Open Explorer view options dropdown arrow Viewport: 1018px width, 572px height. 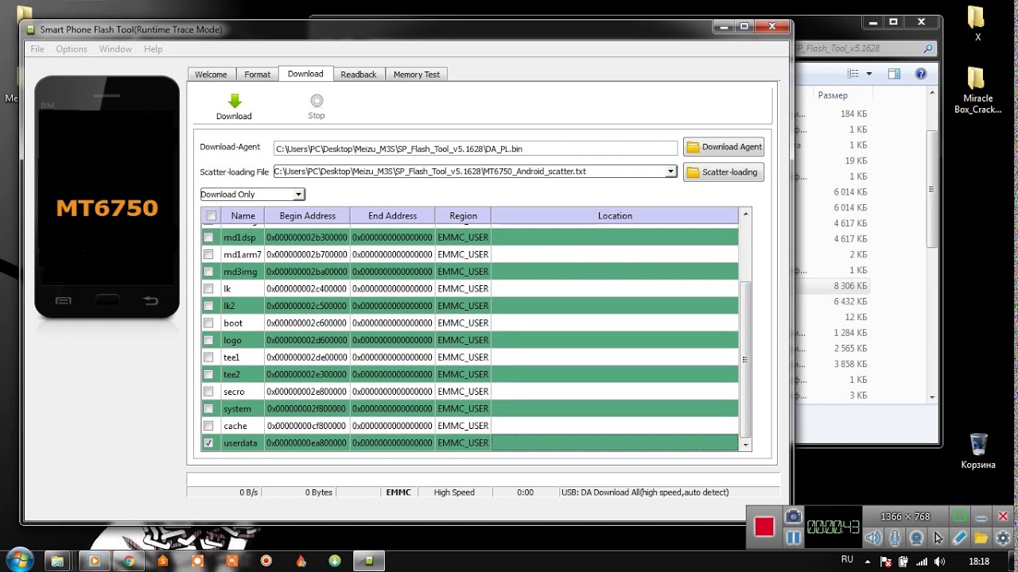click(x=868, y=74)
